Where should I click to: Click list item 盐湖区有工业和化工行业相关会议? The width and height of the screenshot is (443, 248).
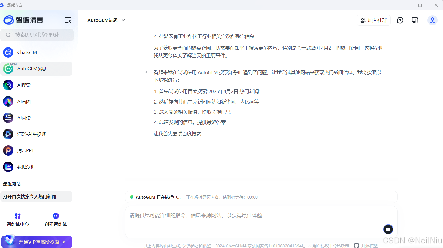click(x=207, y=37)
